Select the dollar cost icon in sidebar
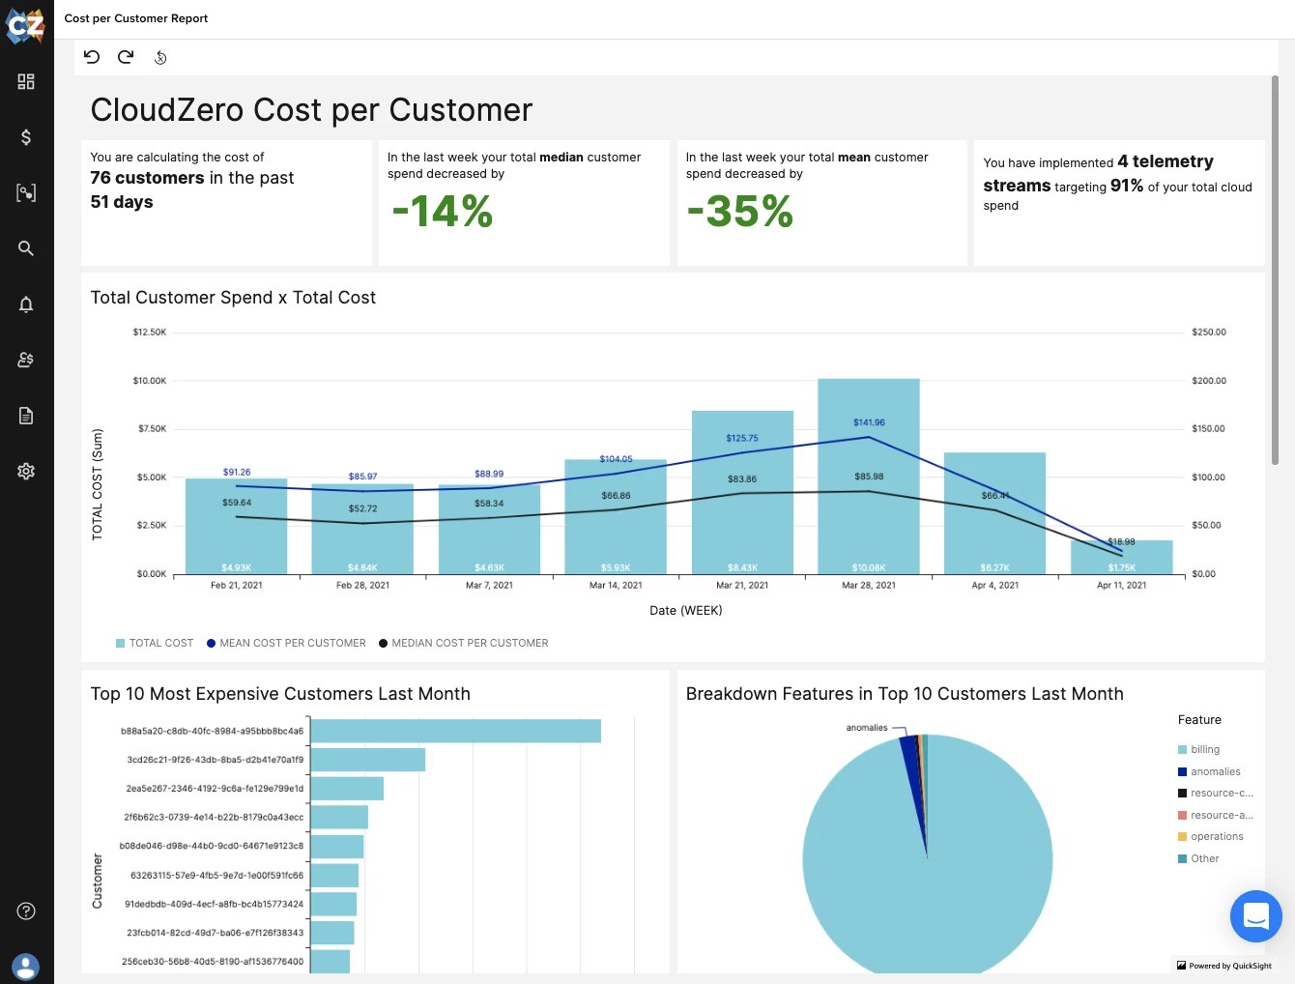Screen dimensions: 1295x984 click(25, 137)
